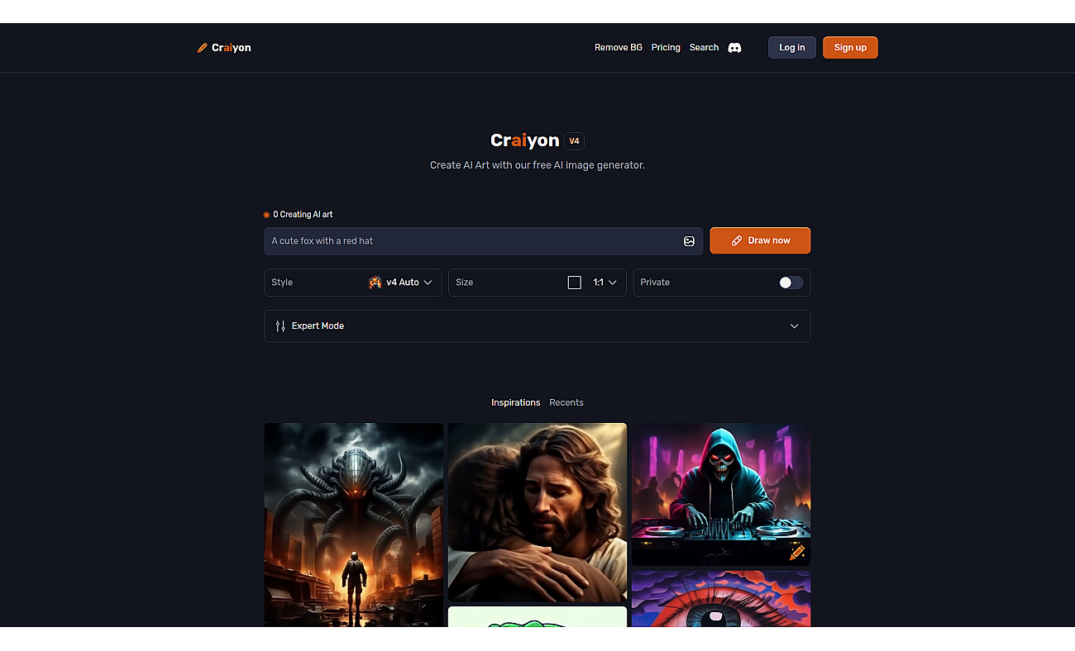Click the orange pencil icon on DJ image

(797, 553)
